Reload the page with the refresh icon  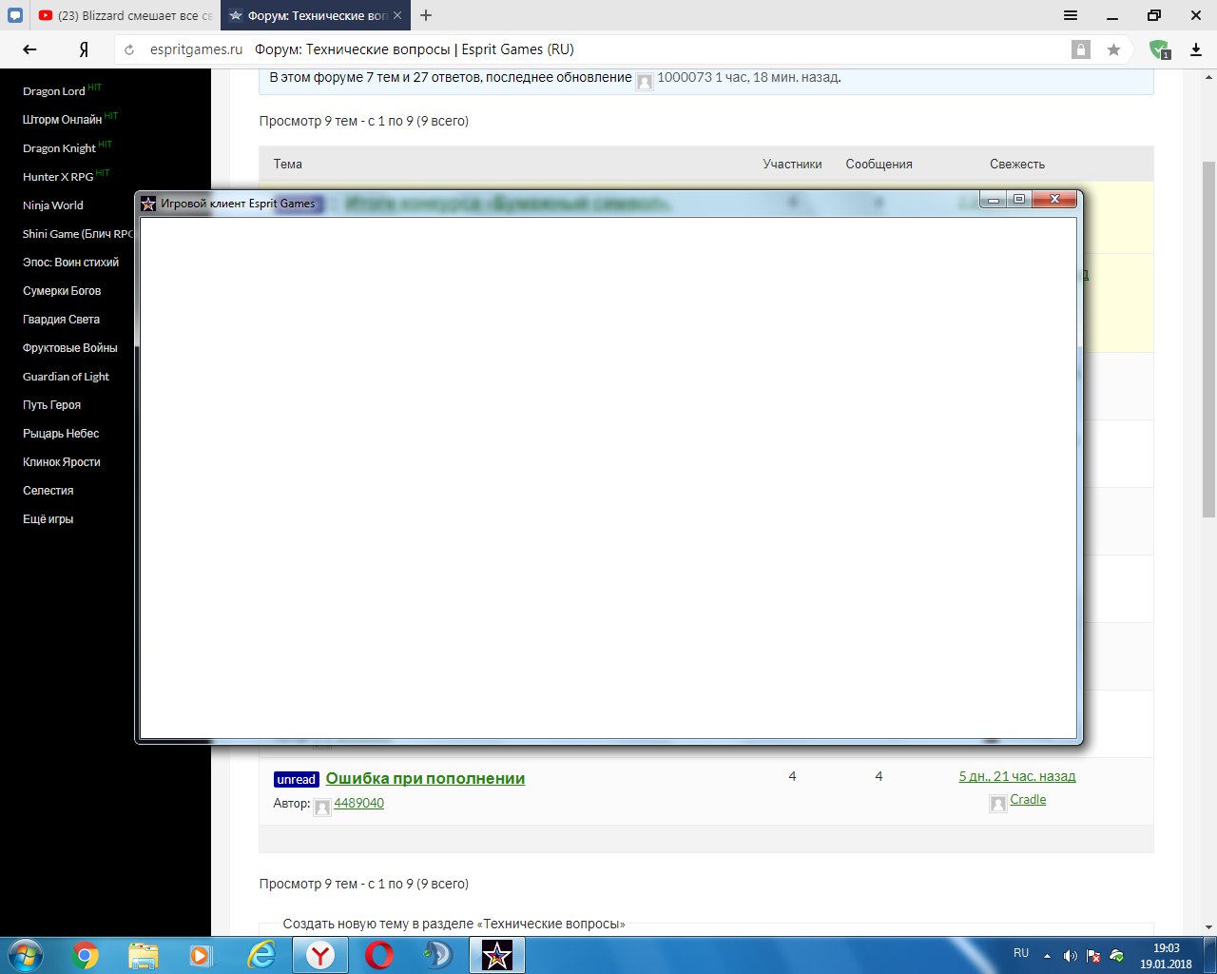129,49
